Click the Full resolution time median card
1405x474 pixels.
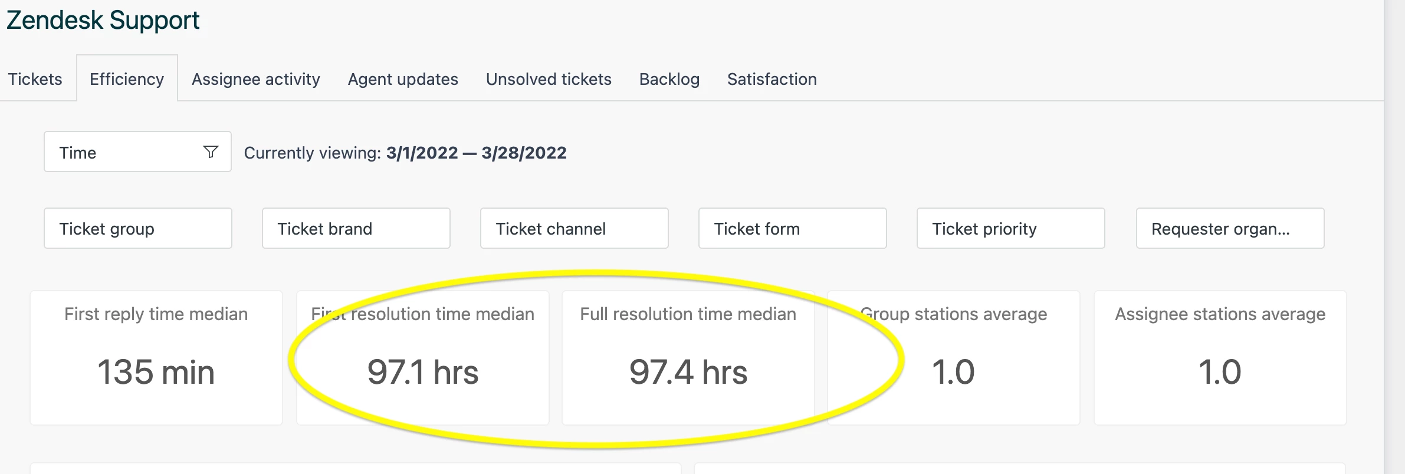coord(688,357)
